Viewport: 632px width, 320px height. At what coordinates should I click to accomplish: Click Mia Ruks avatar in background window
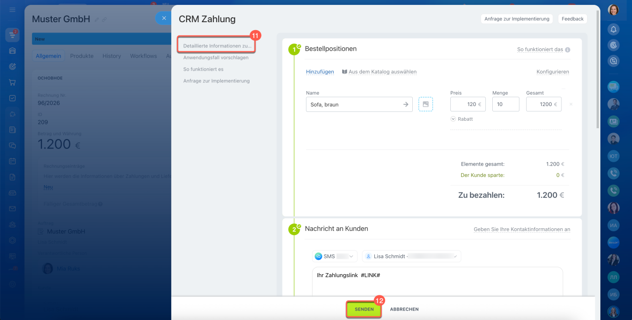click(48, 268)
